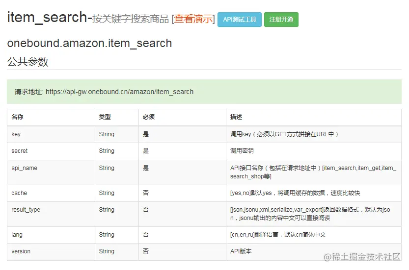Click the 调用密钥 description cell
The image size is (409, 270).
[x=242, y=151]
